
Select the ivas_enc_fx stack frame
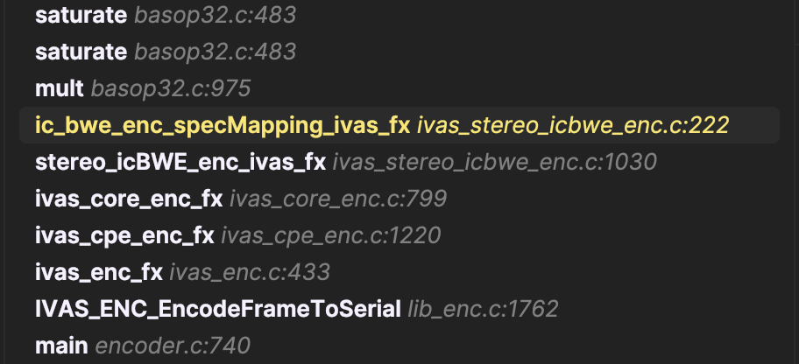[99, 272]
